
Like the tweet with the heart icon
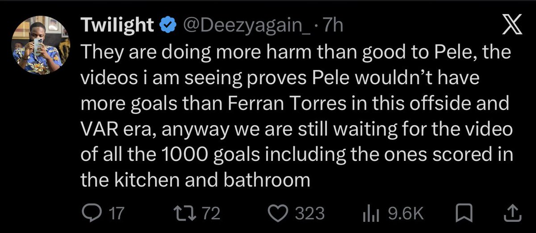coord(280,214)
